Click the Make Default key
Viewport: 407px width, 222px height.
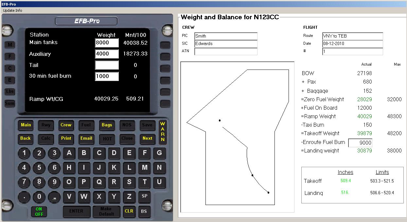pos(106,211)
